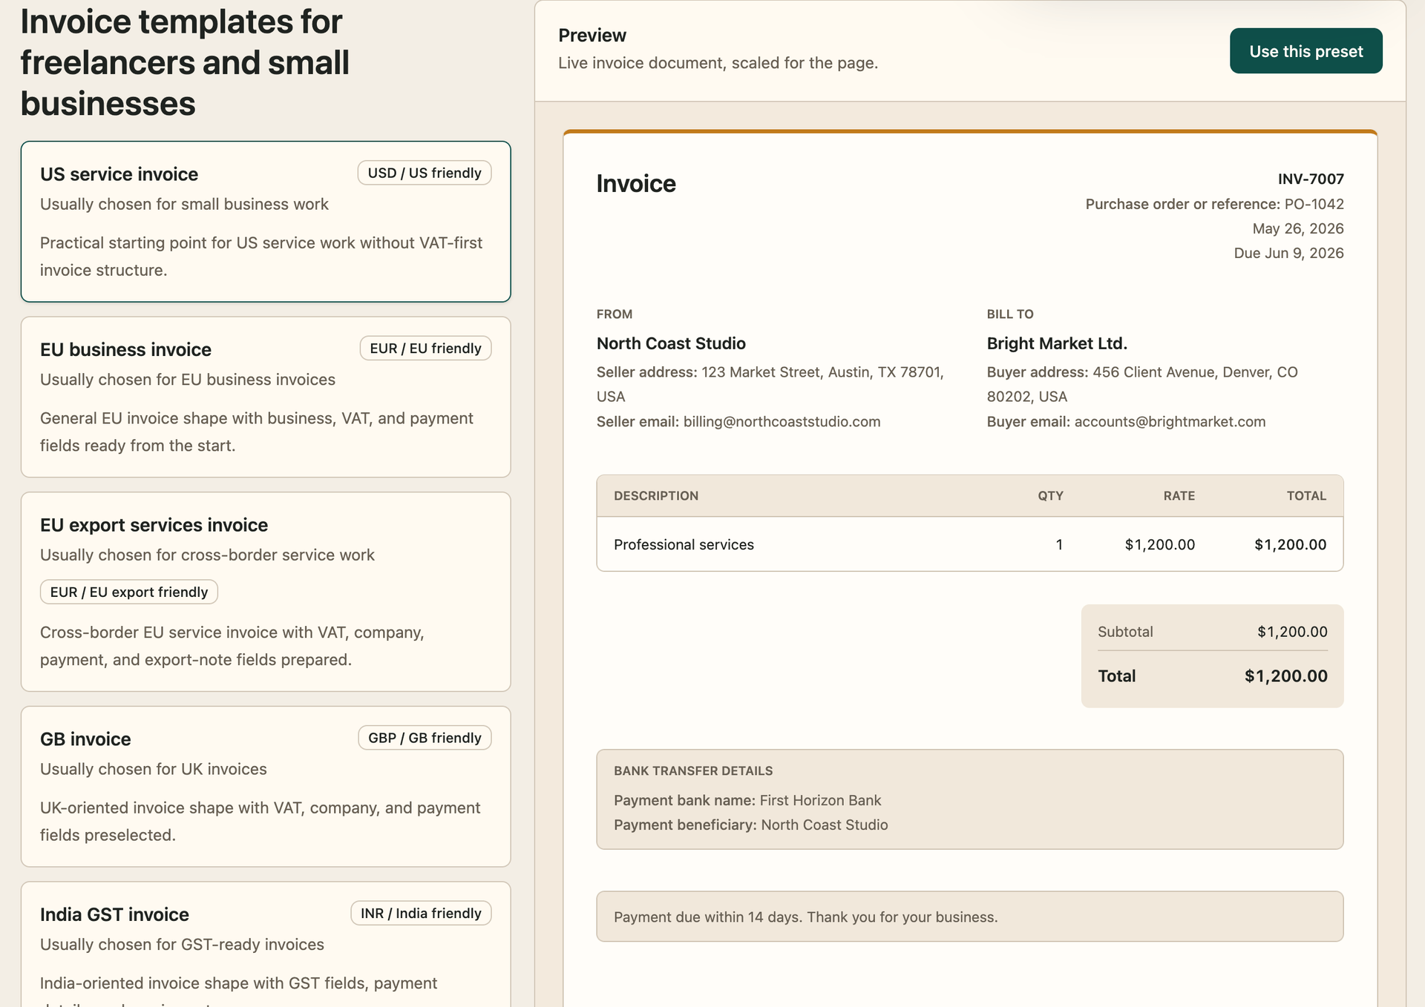The width and height of the screenshot is (1425, 1007).
Task: Click the quantity value 1 in the table
Action: coord(1059,544)
